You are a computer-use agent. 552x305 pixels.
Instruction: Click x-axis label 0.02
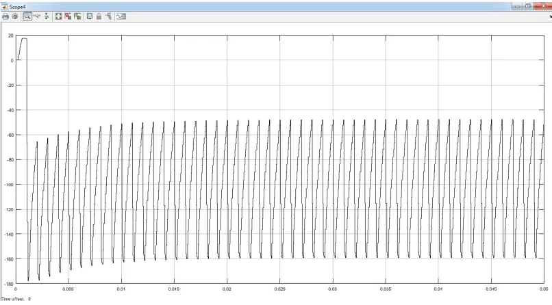coord(227,289)
